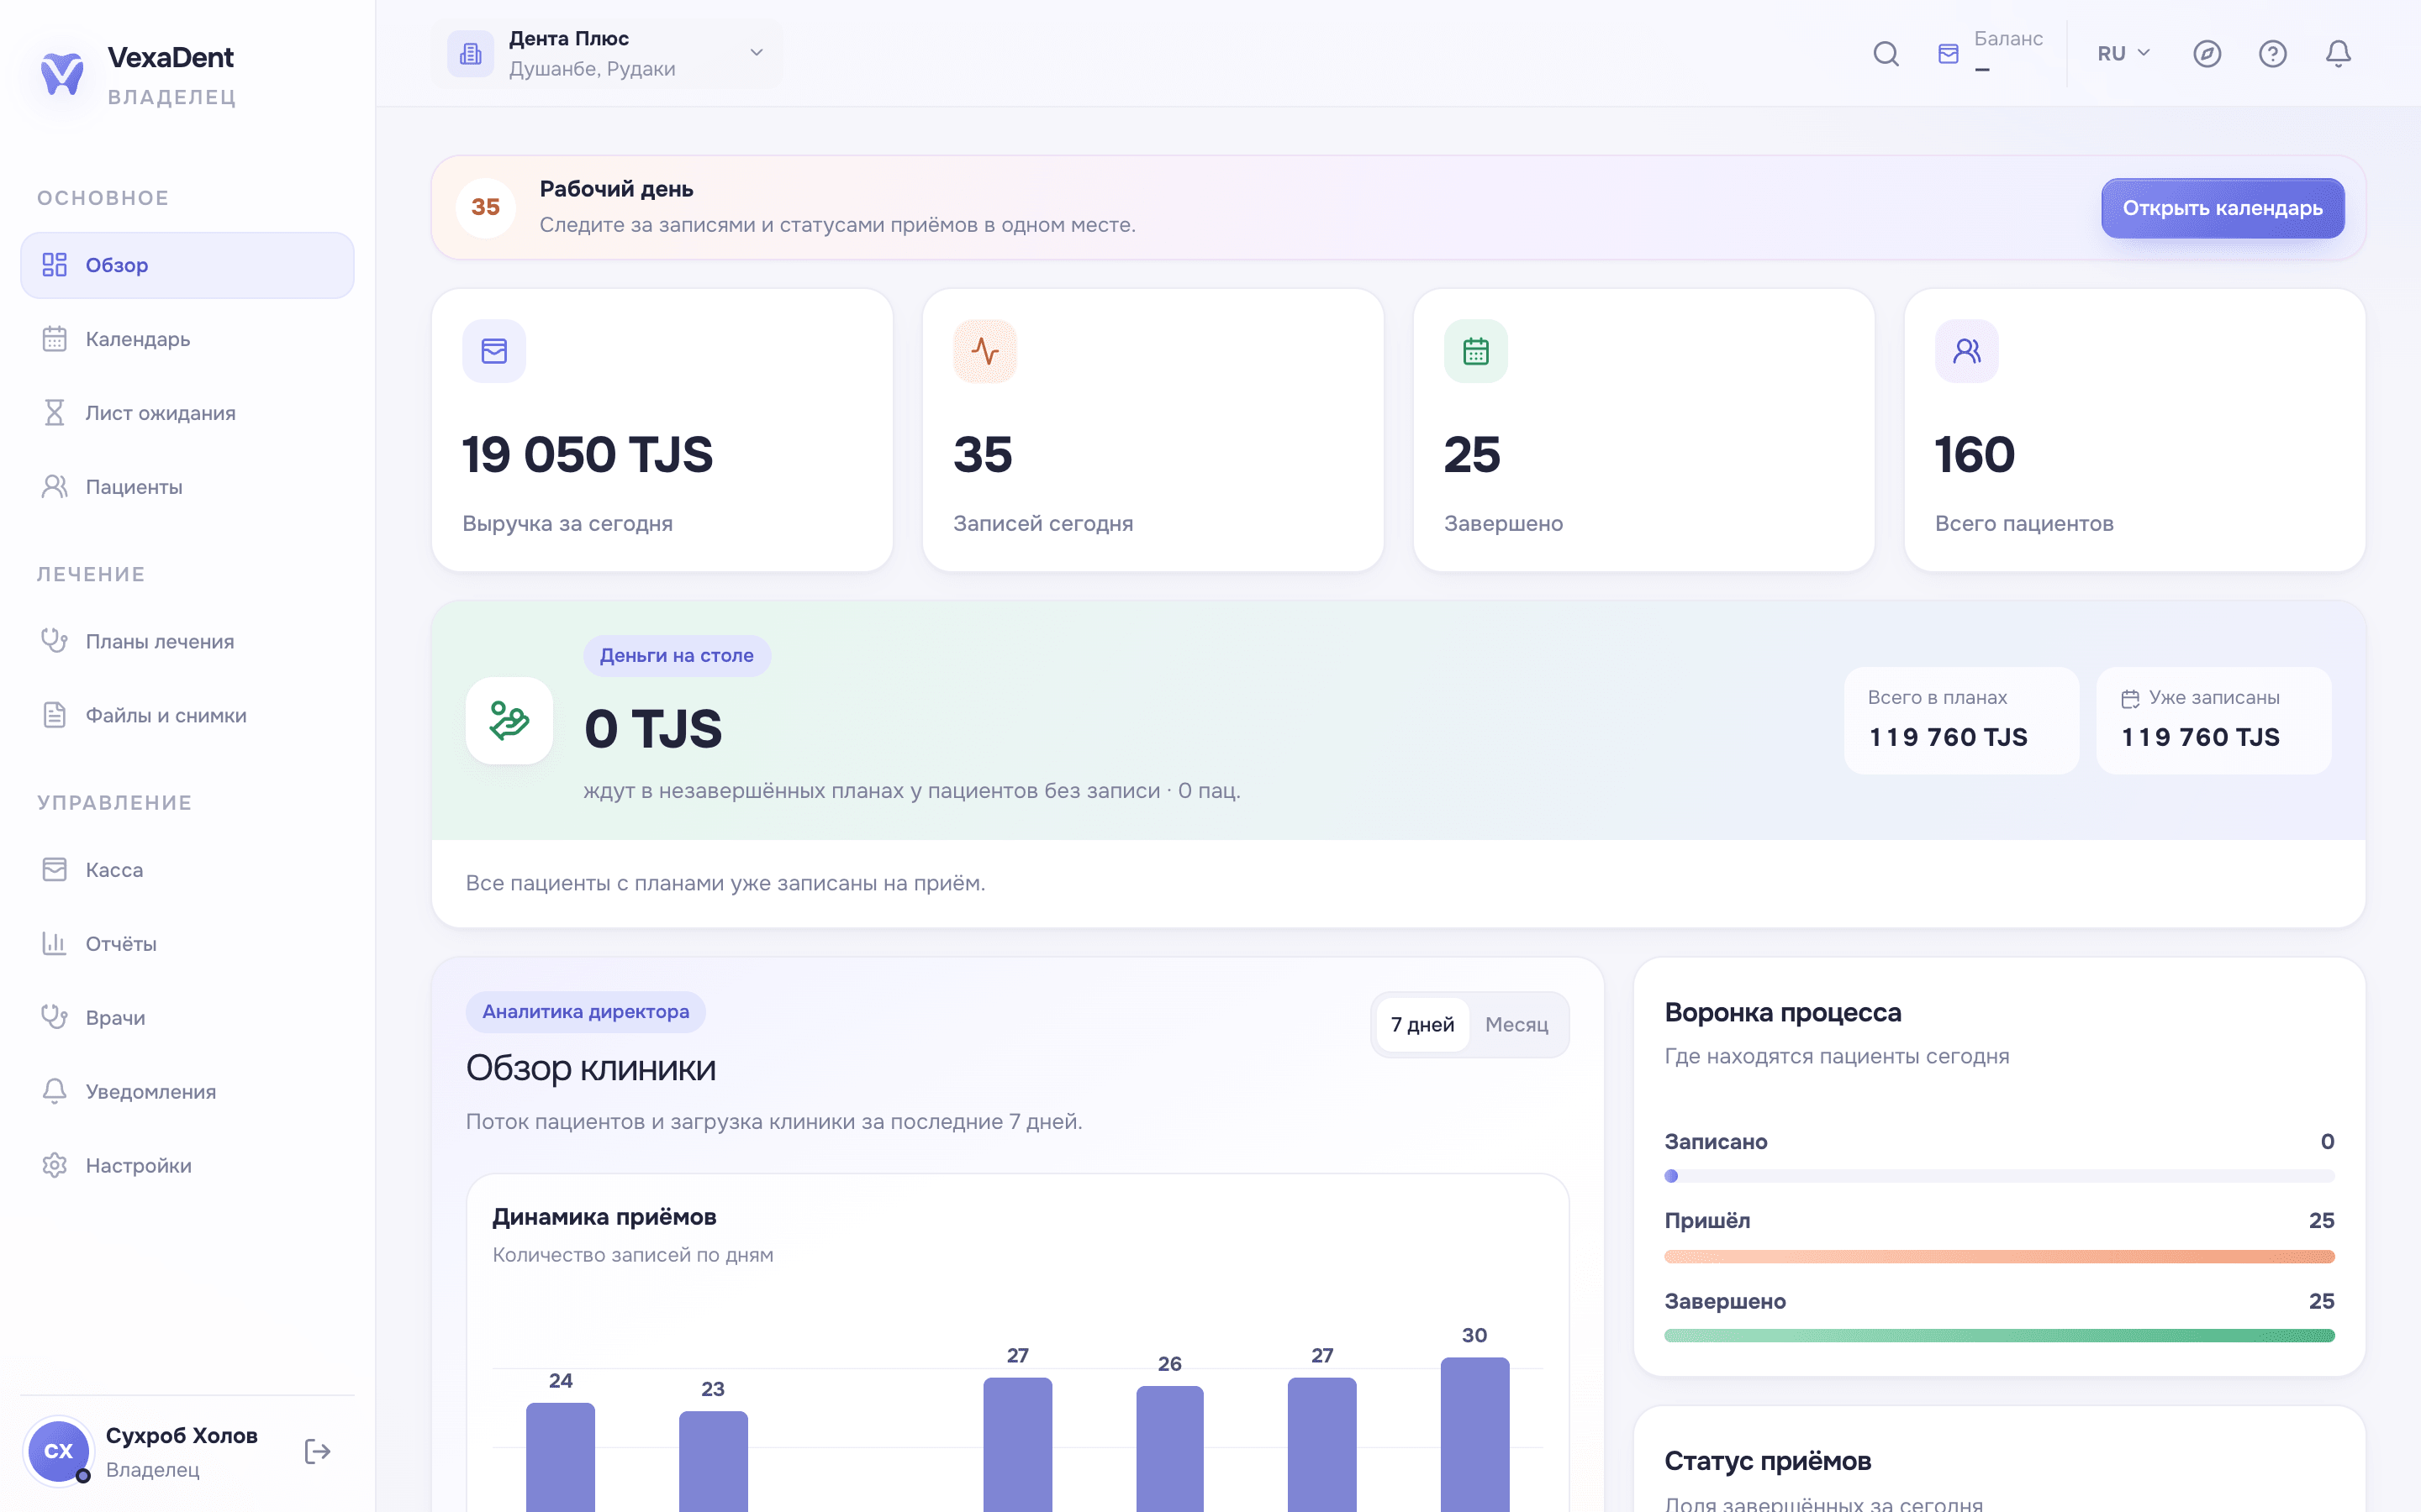The height and width of the screenshot is (1512, 2421).
Task: Switch the analytics period to Месяц
Action: pyautogui.click(x=1516, y=1024)
